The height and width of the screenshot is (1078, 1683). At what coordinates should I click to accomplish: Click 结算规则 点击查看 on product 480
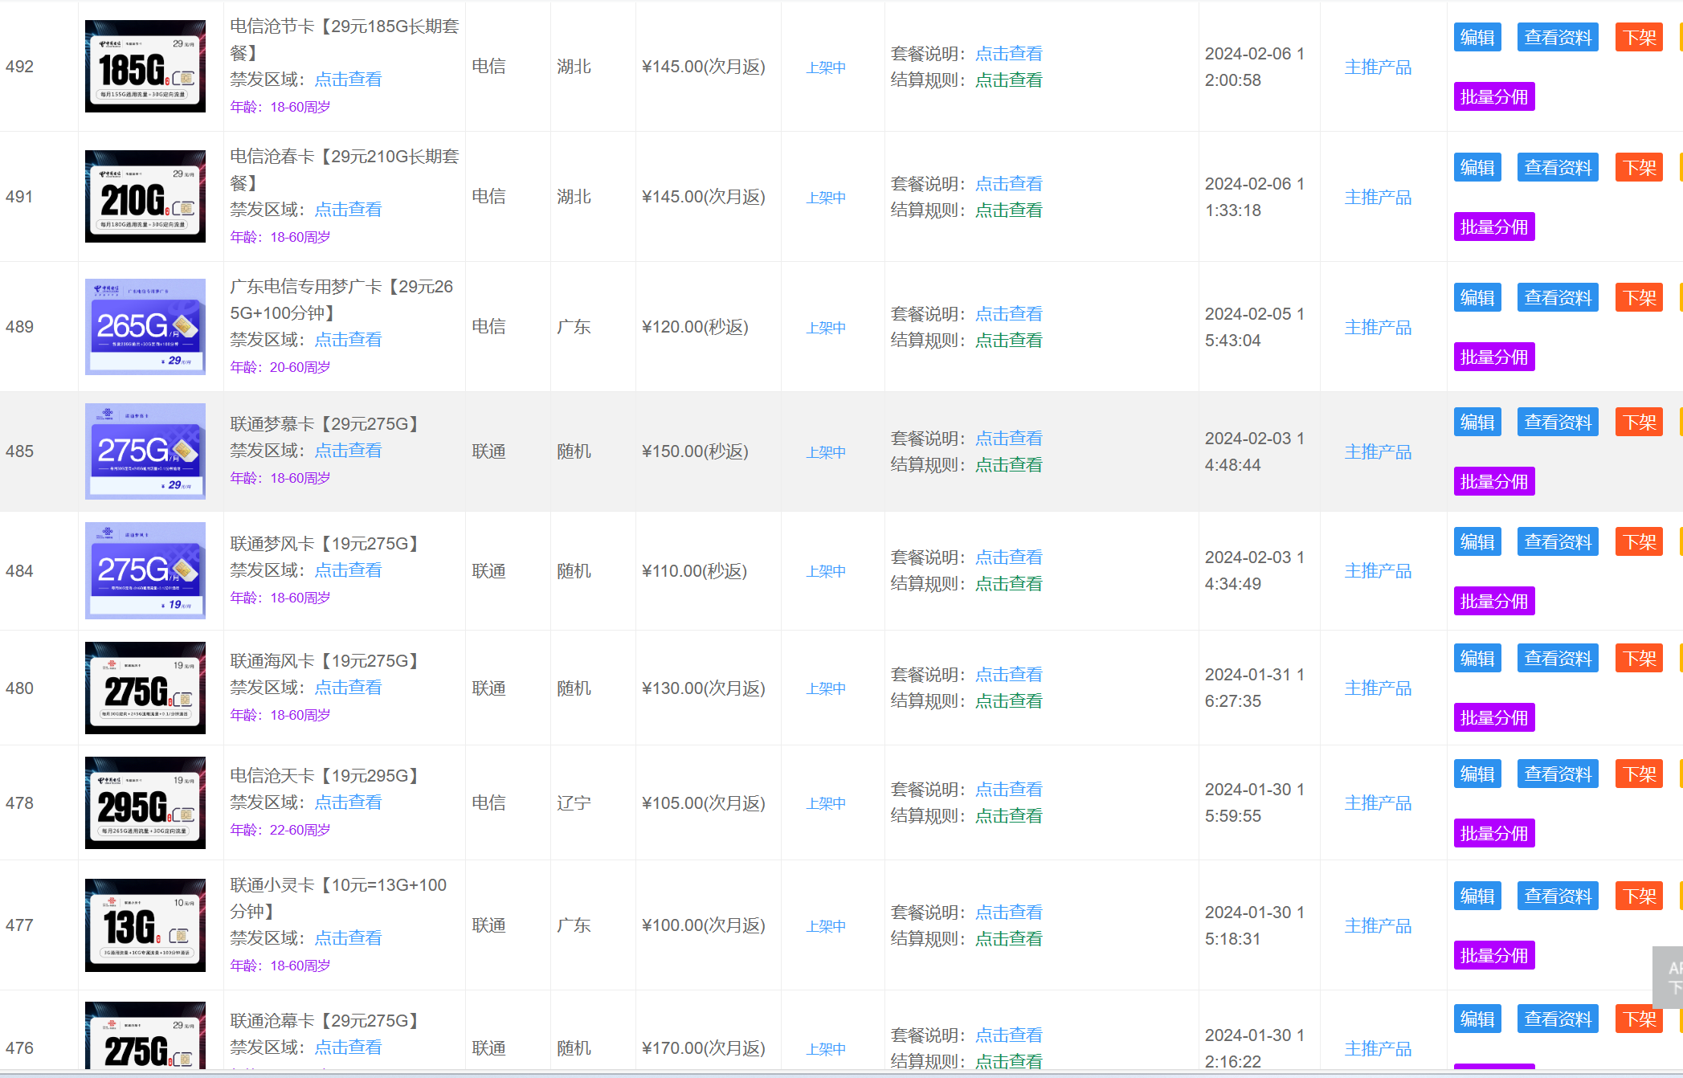click(x=1009, y=700)
